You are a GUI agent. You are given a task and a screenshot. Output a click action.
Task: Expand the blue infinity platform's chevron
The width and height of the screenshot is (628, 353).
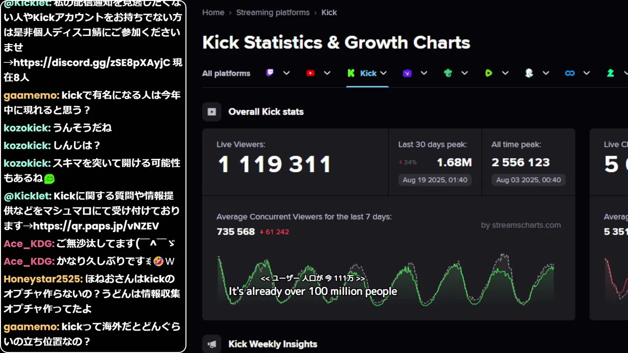(x=586, y=73)
